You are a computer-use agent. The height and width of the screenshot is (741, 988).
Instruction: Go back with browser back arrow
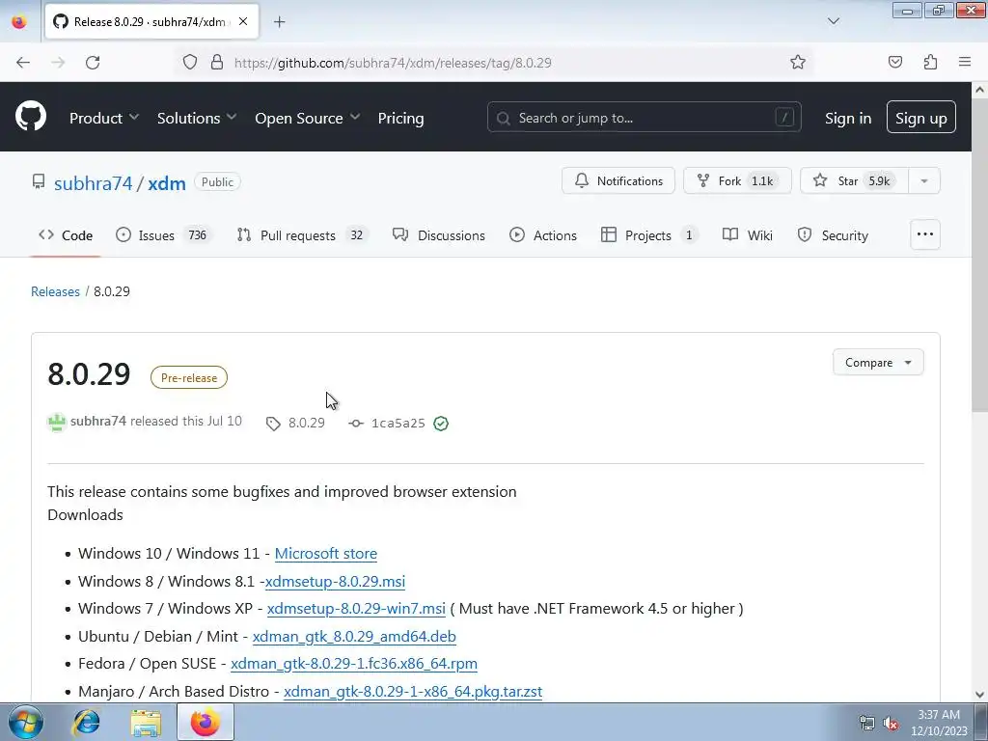(23, 63)
